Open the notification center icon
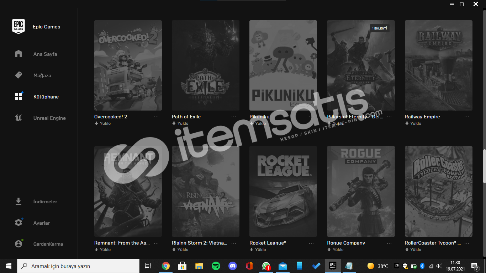 point(475,266)
